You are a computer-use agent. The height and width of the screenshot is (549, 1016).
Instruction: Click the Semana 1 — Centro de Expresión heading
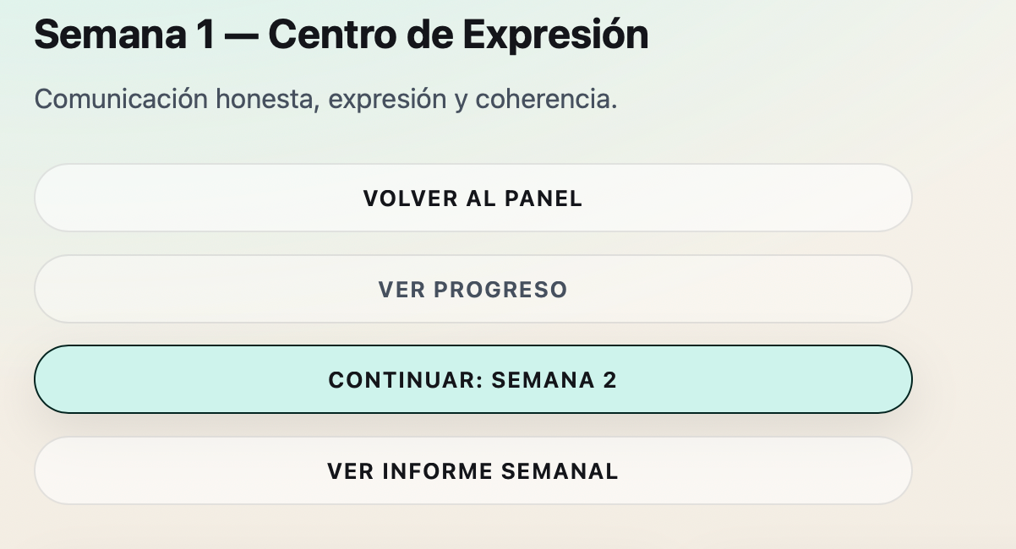(x=341, y=35)
